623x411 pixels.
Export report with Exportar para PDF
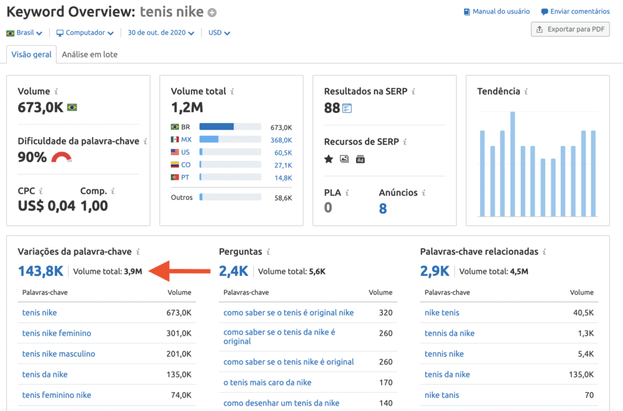(570, 29)
